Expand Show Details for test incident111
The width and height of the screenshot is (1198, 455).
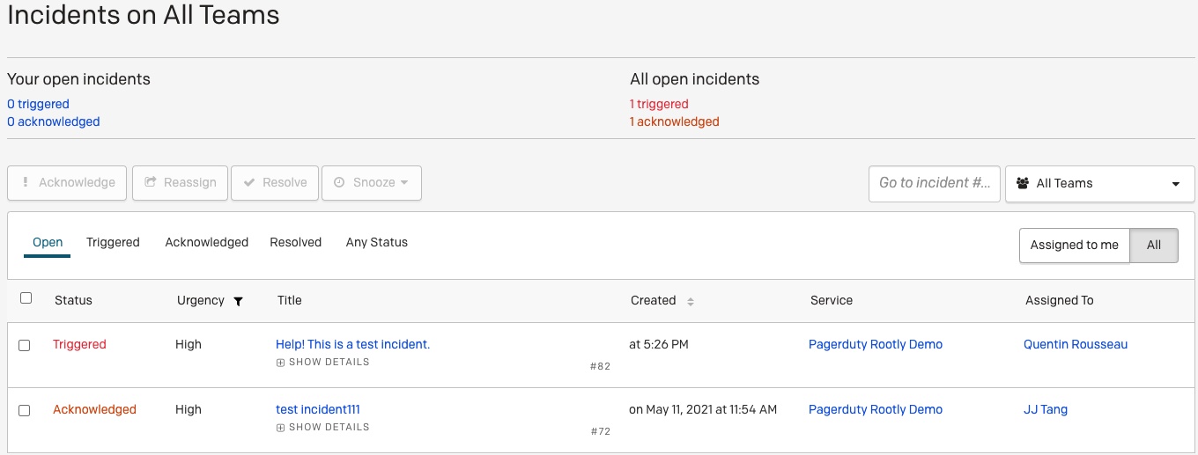[323, 428]
